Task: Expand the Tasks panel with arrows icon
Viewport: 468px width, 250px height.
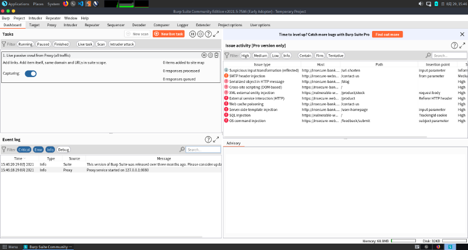Action: 216,34
